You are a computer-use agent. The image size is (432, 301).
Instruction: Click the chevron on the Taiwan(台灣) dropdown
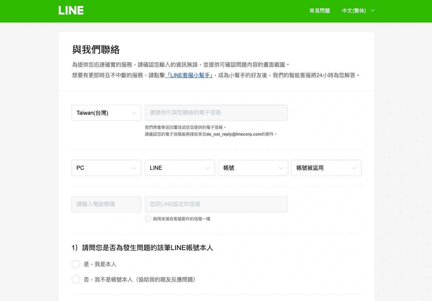tap(135, 113)
